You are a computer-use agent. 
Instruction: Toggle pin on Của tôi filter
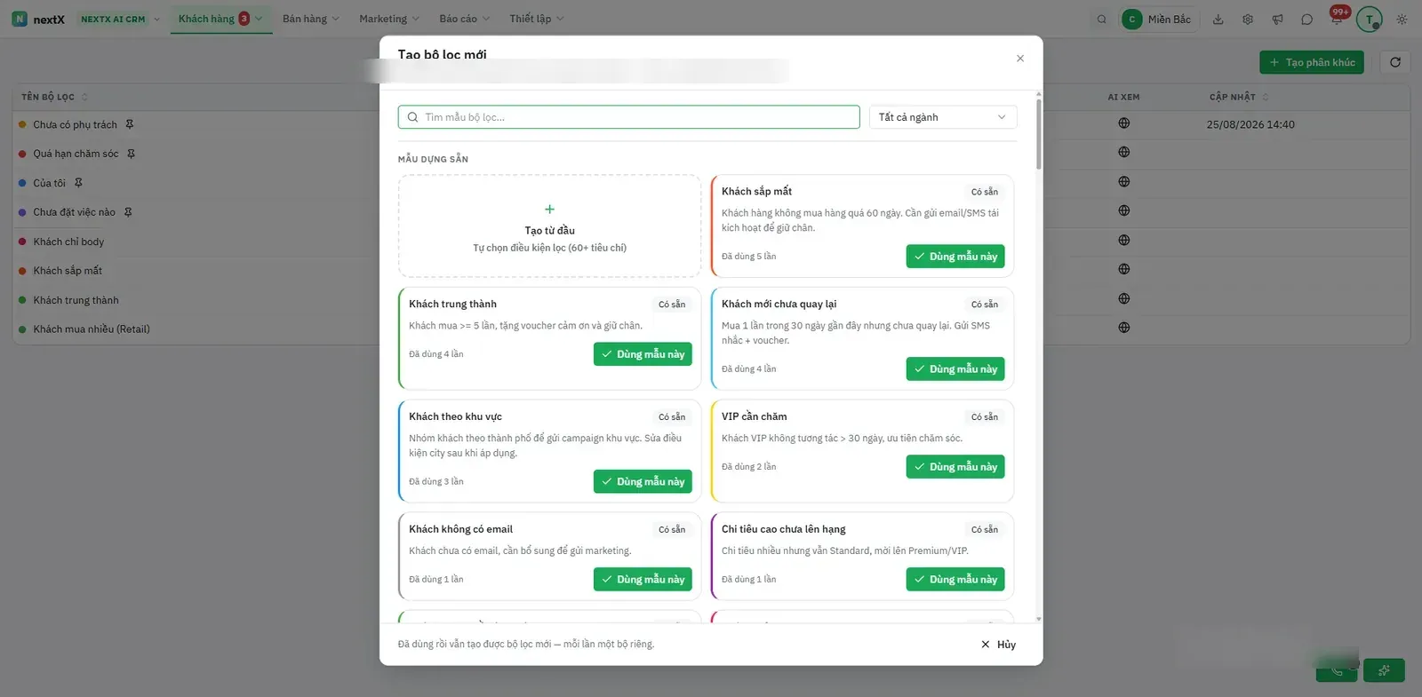[x=78, y=183]
